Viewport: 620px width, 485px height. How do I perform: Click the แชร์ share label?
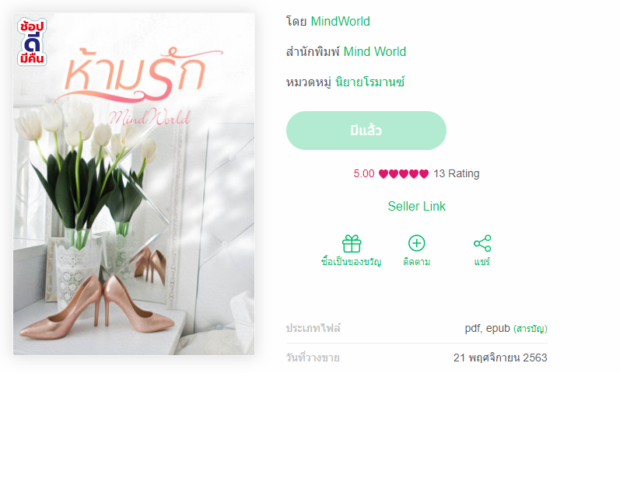click(482, 261)
